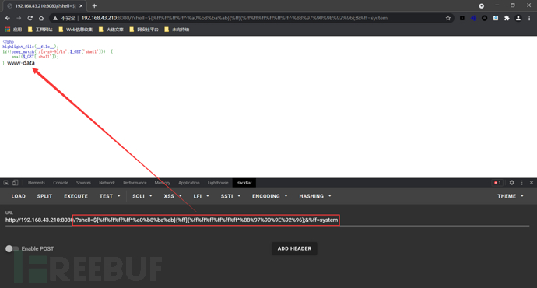Click HackBar EXECUTE button
Screen dimensions: 537x288
[x=75, y=196]
